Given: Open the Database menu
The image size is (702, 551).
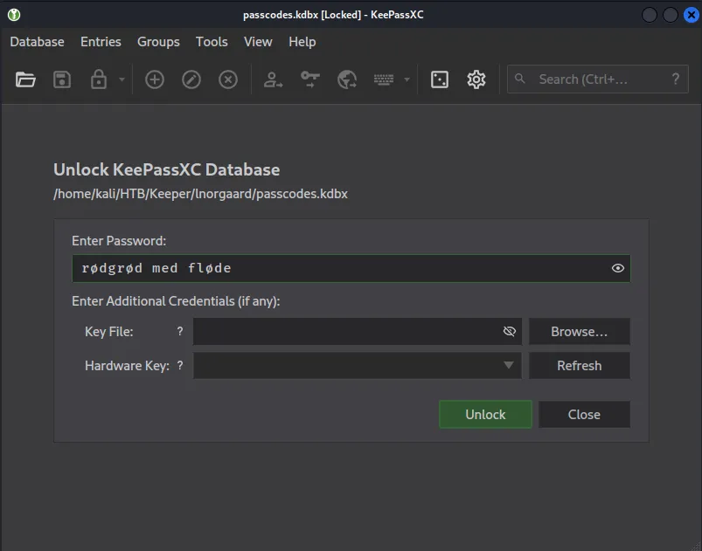Looking at the screenshot, I should click(38, 42).
